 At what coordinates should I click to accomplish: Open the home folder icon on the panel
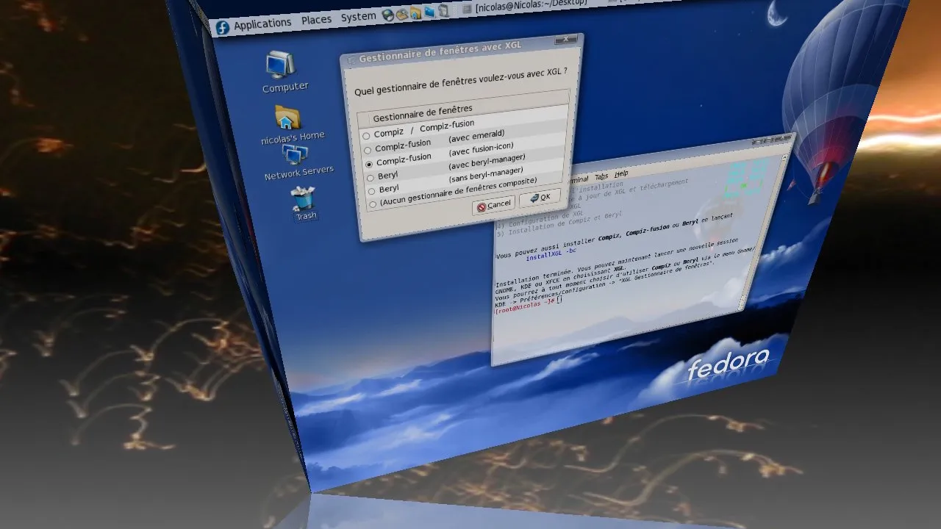pos(415,14)
